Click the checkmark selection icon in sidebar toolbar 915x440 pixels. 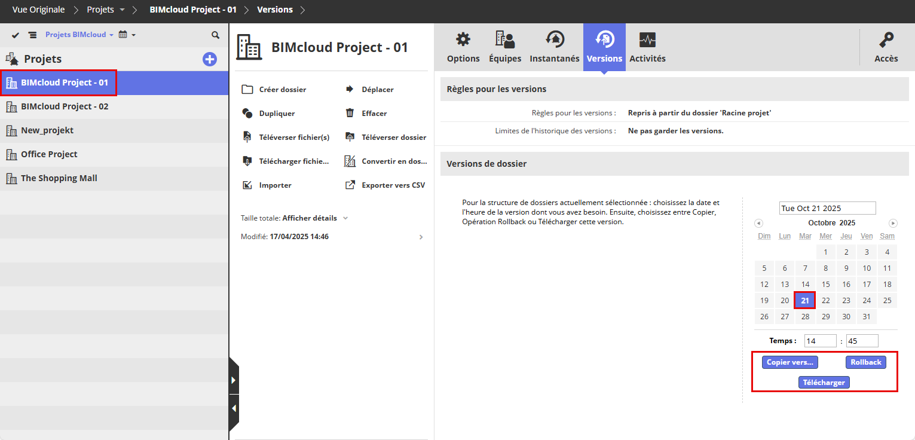point(16,35)
